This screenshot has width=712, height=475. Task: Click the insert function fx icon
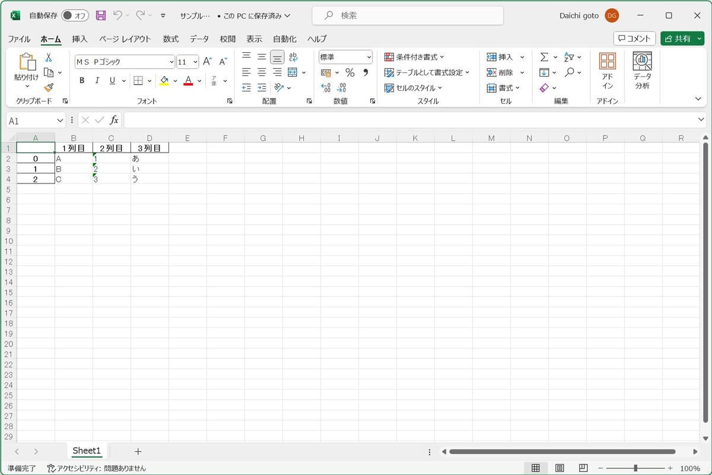114,120
